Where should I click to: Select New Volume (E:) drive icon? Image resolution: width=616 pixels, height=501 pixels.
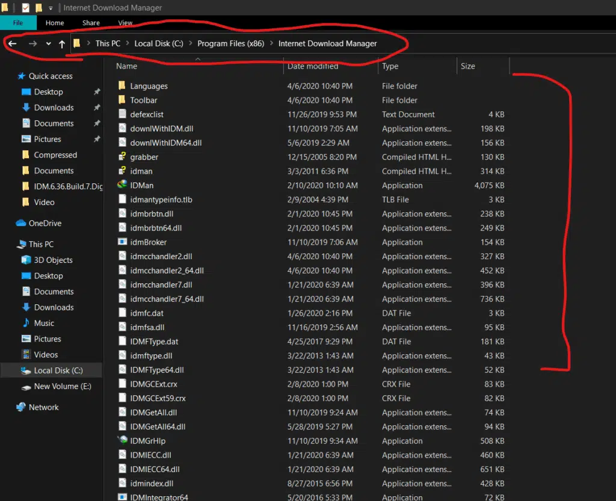pos(26,387)
